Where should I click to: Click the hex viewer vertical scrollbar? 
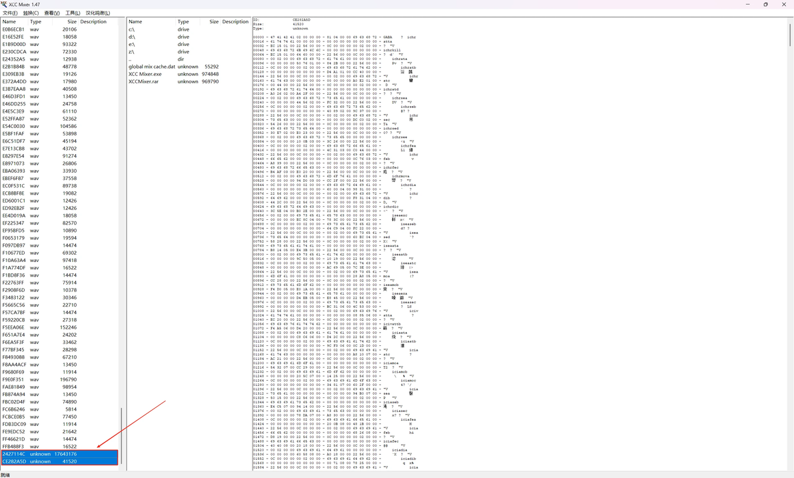coord(790,35)
